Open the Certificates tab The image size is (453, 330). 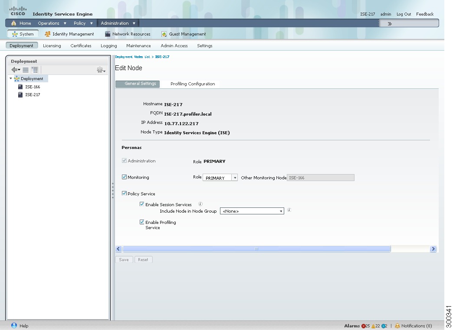[81, 45]
